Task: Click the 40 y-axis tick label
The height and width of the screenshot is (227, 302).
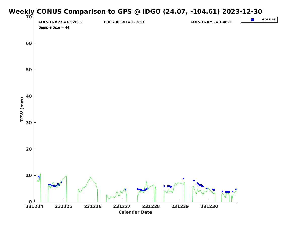Action: coord(29,96)
